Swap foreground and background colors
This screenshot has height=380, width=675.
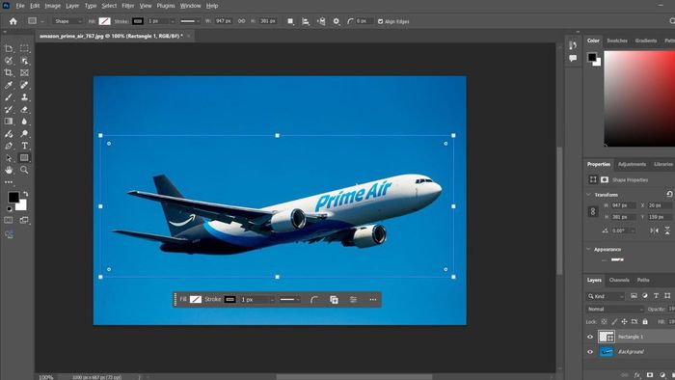(25, 194)
